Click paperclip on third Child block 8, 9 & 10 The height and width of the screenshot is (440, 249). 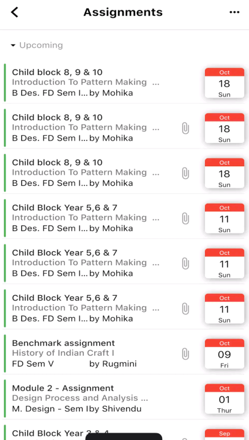click(185, 174)
